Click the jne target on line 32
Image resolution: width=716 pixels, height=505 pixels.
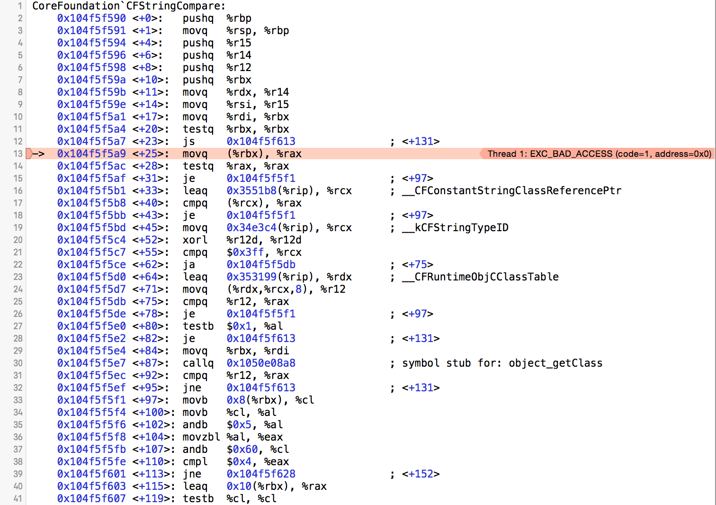coord(261,388)
